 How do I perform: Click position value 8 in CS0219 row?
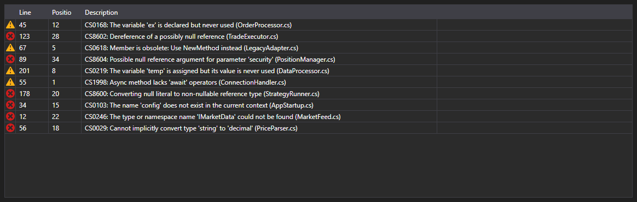pos(65,71)
